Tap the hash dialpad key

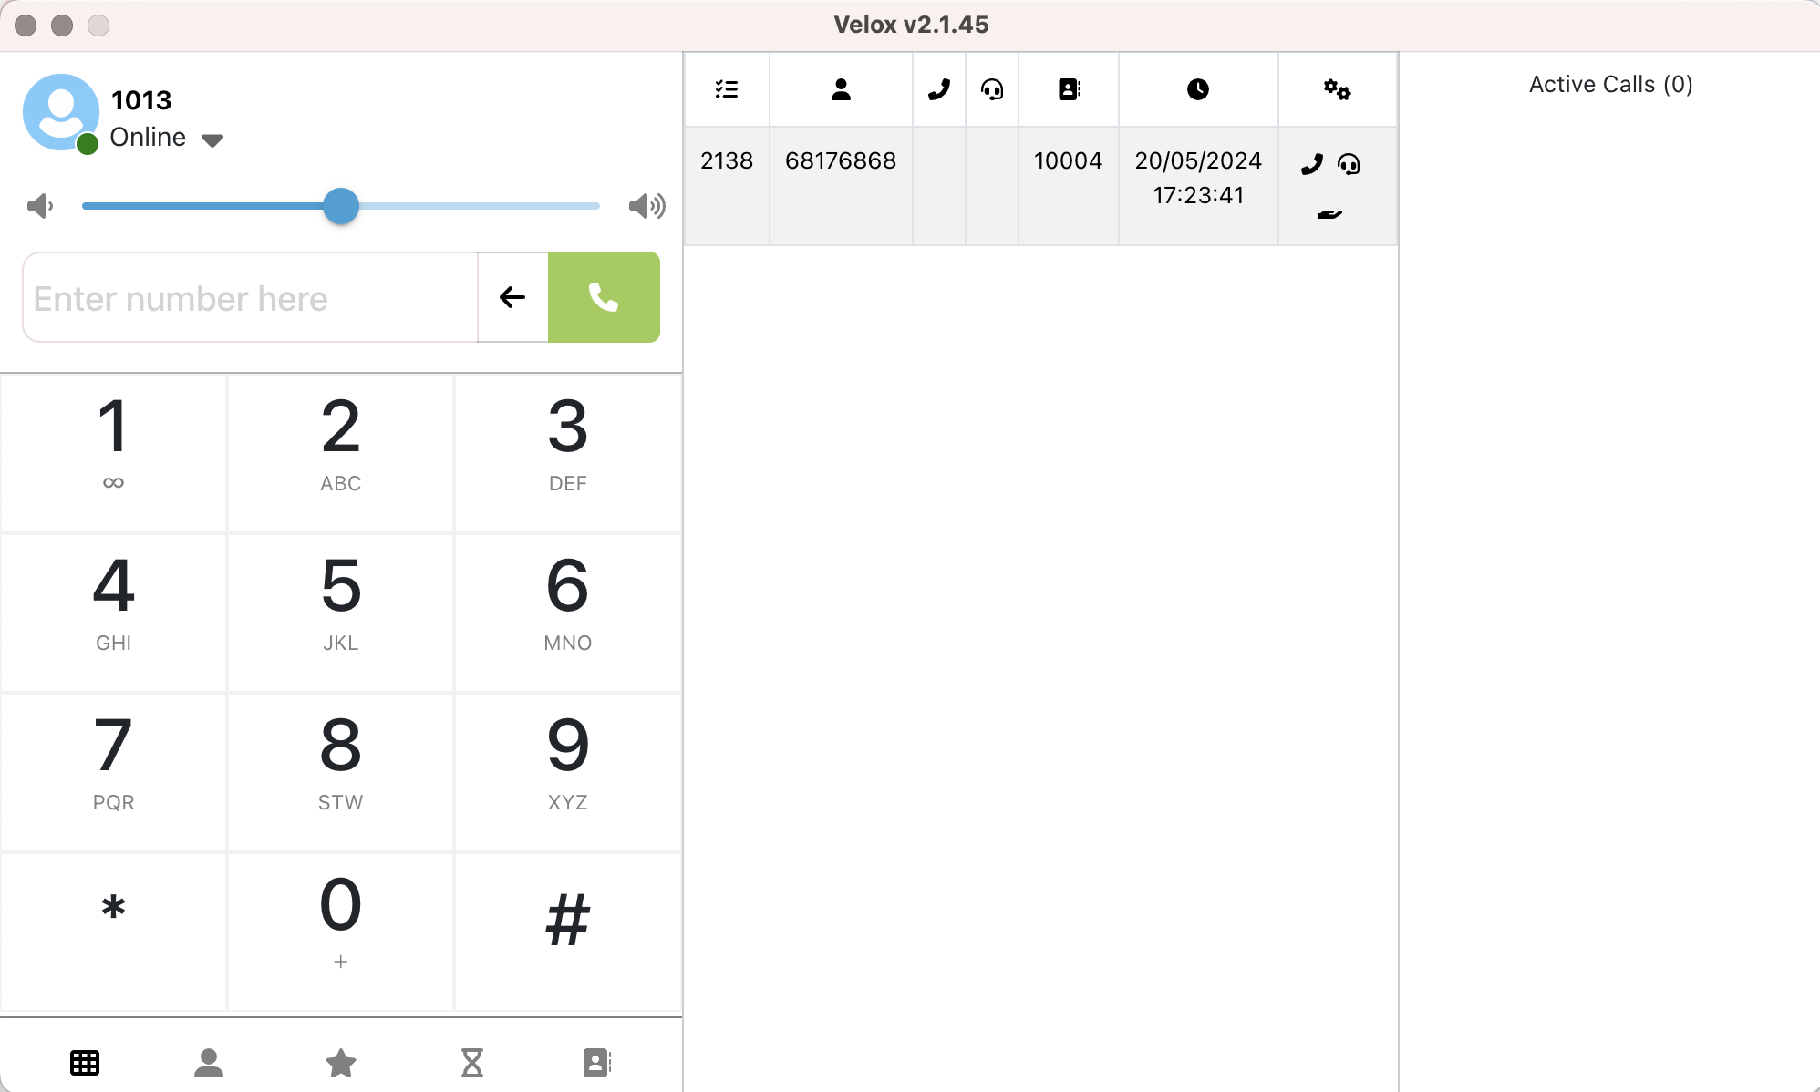point(567,932)
